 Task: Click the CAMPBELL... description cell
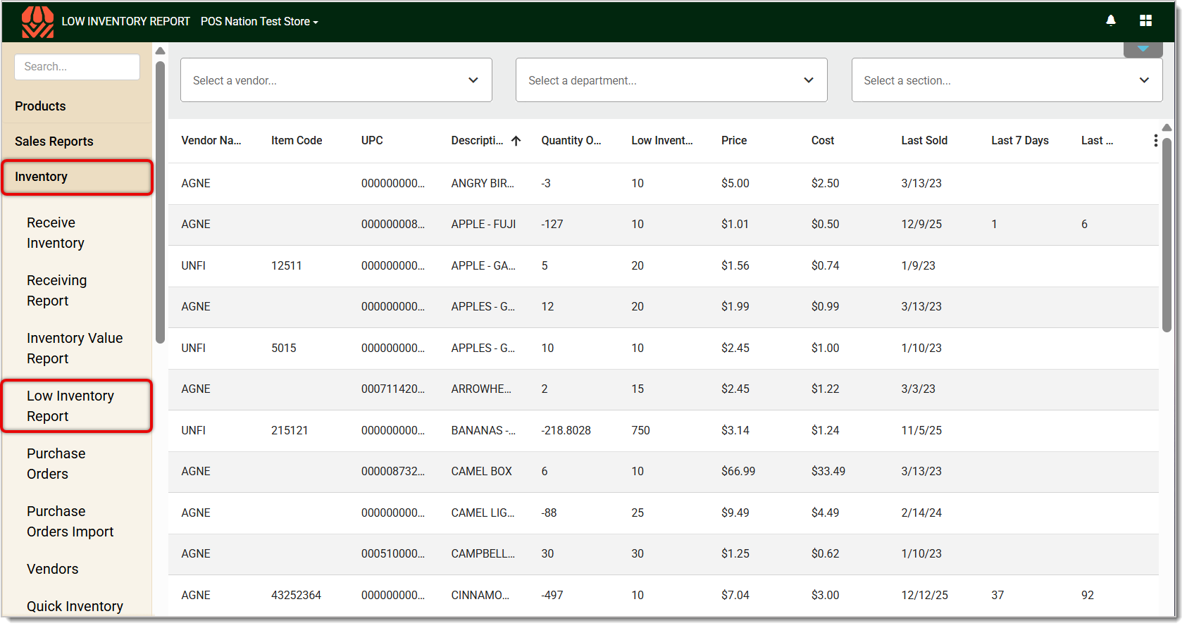pyautogui.click(x=483, y=554)
